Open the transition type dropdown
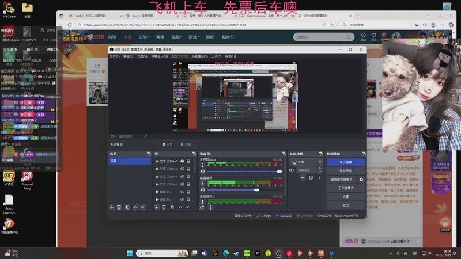The height and width of the screenshot is (259, 461). [x=305, y=162]
